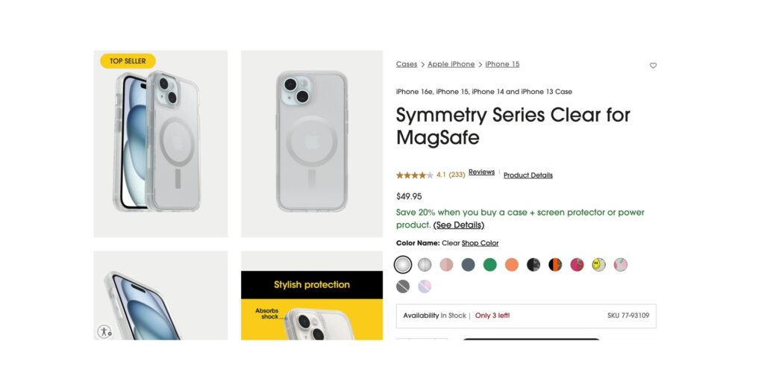Image resolution: width=764 pixels, height=382 pixels.
Task: Open Product Details link
Action: (528, 175)
